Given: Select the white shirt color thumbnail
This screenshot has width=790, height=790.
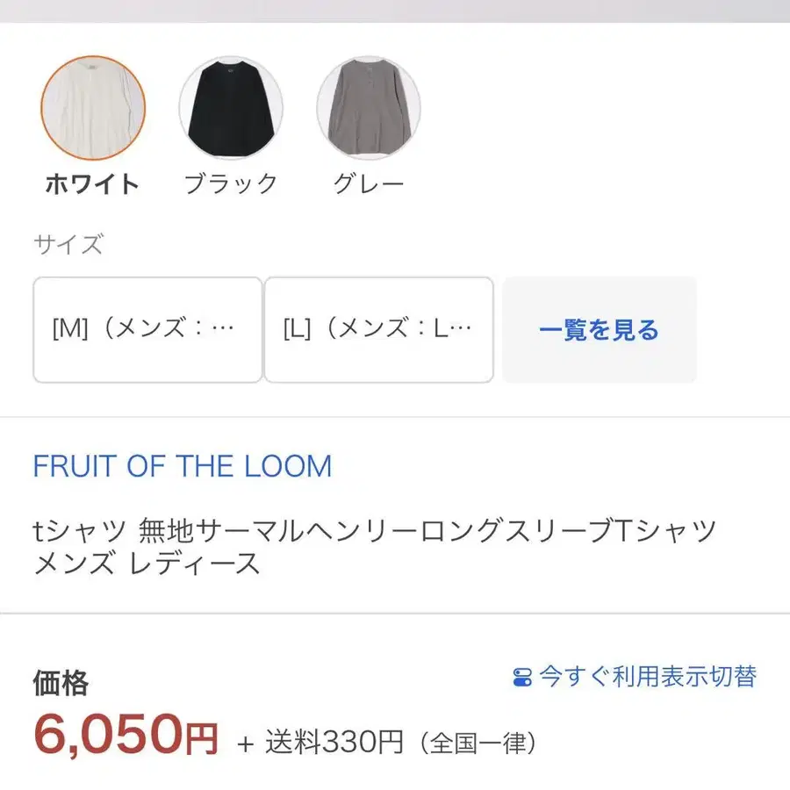Looking at the screenshot, I should point(93,108).
